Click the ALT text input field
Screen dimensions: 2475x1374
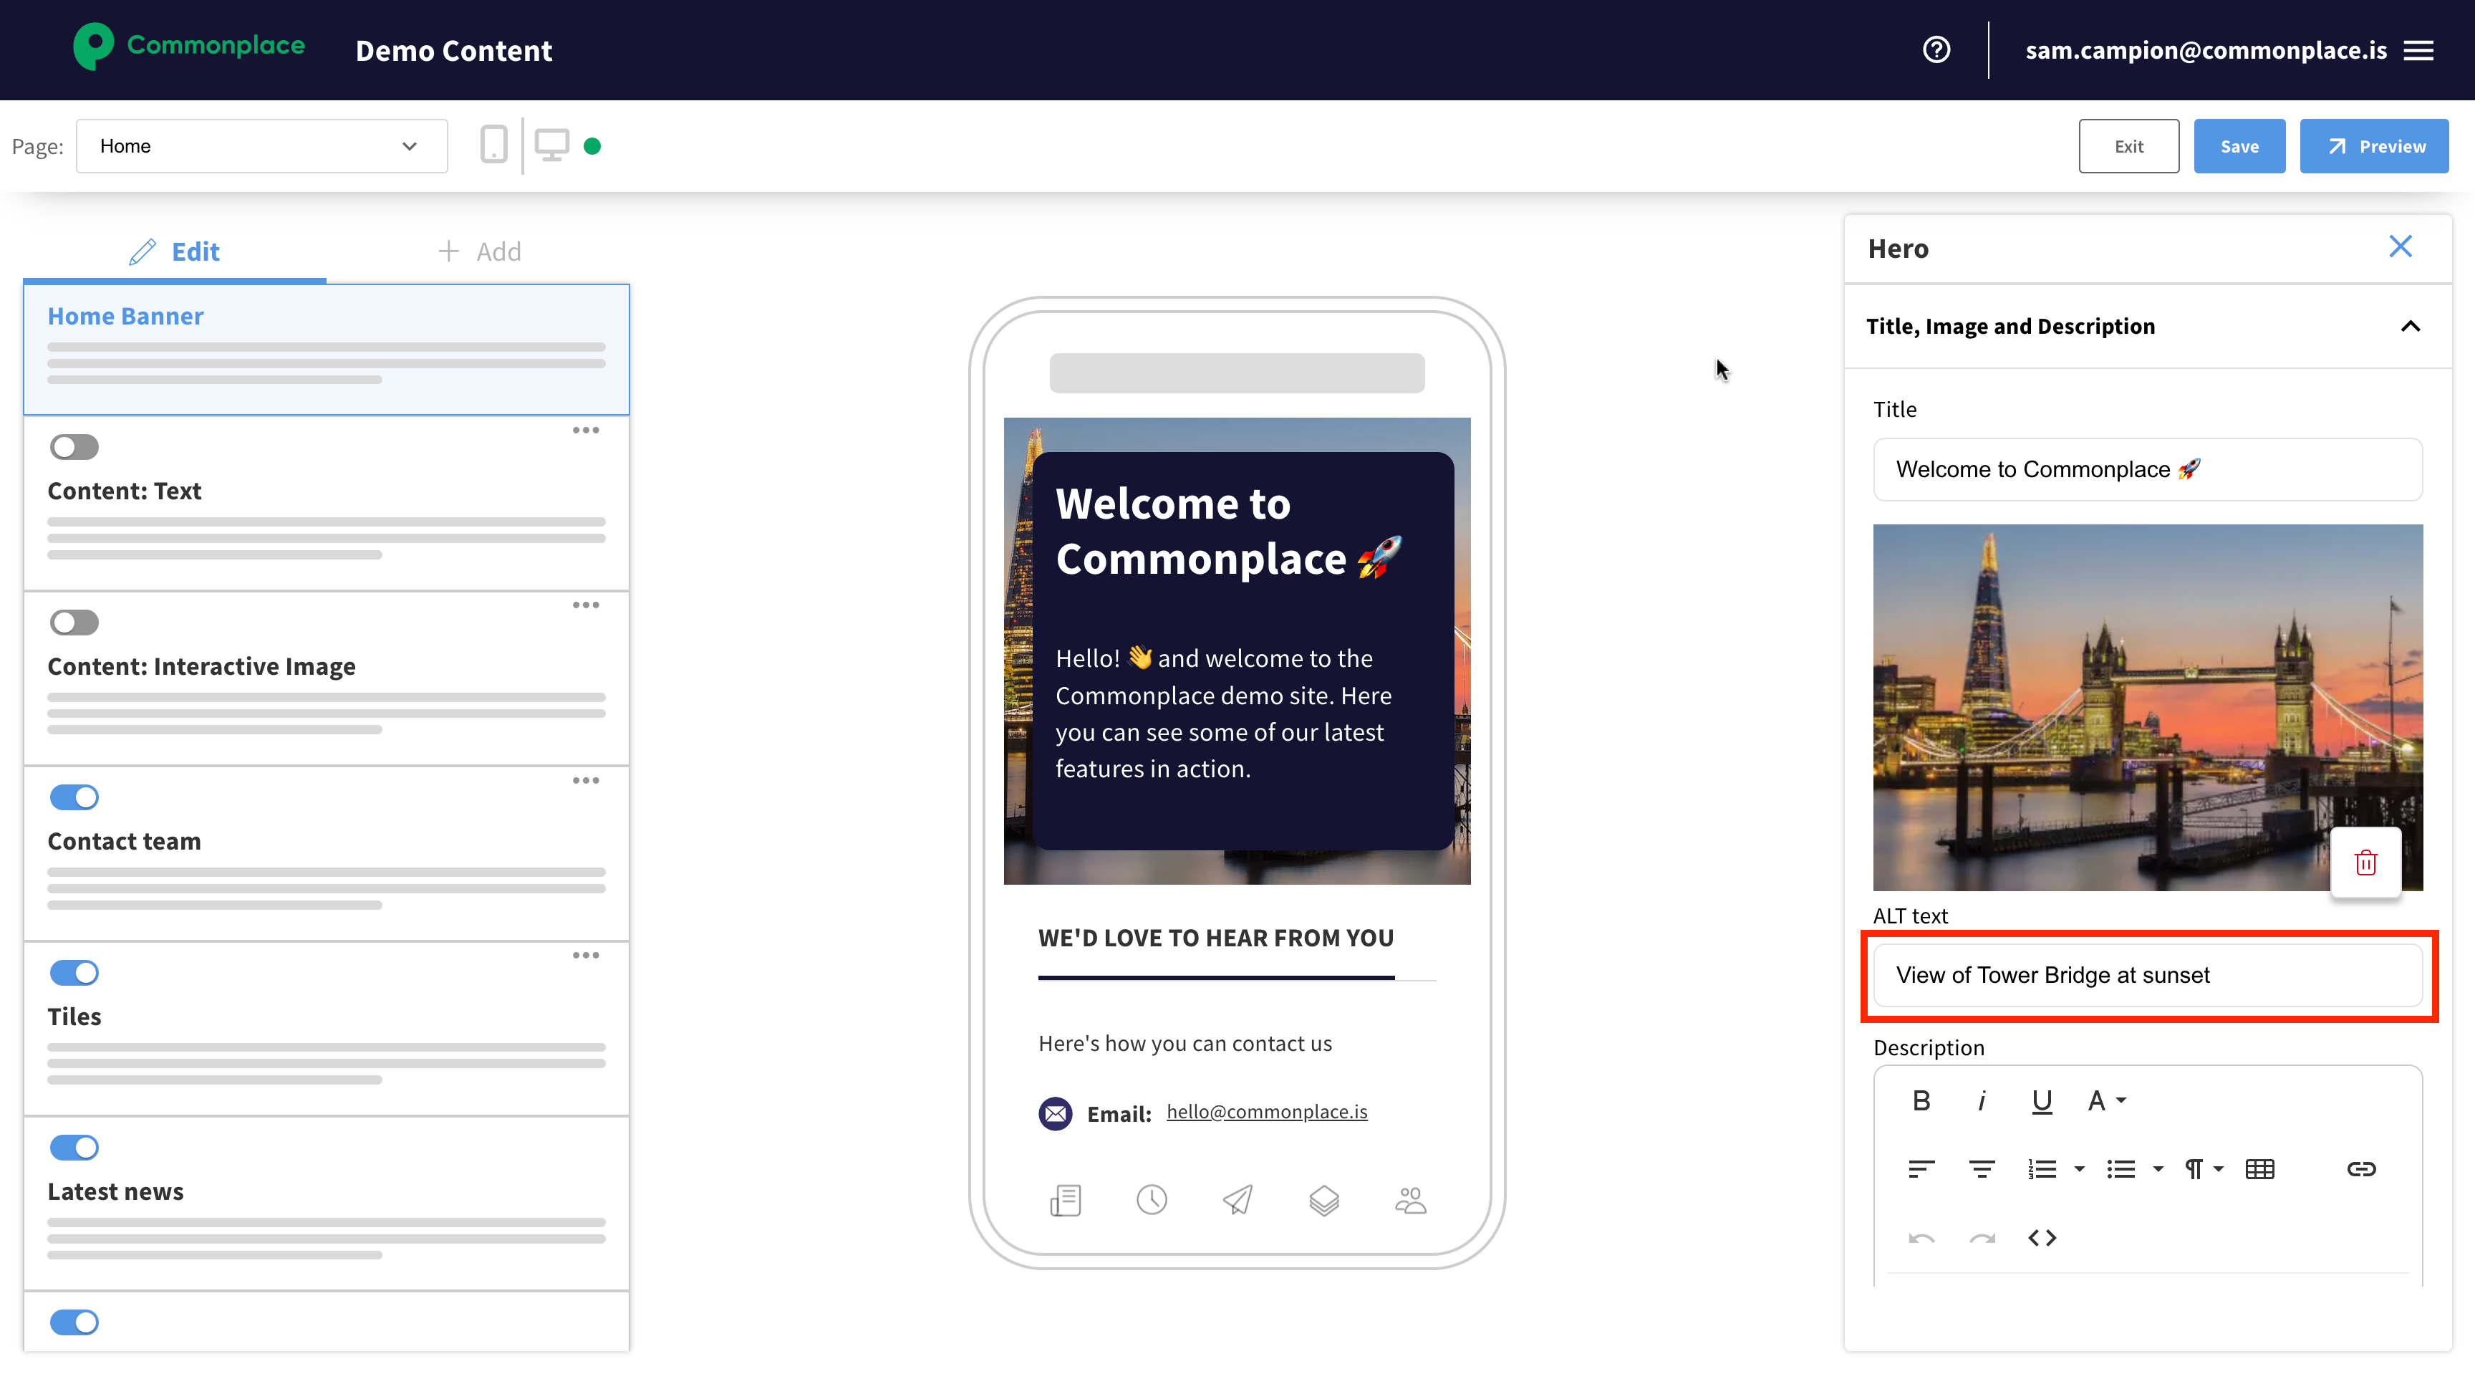tap(2148, 974)
